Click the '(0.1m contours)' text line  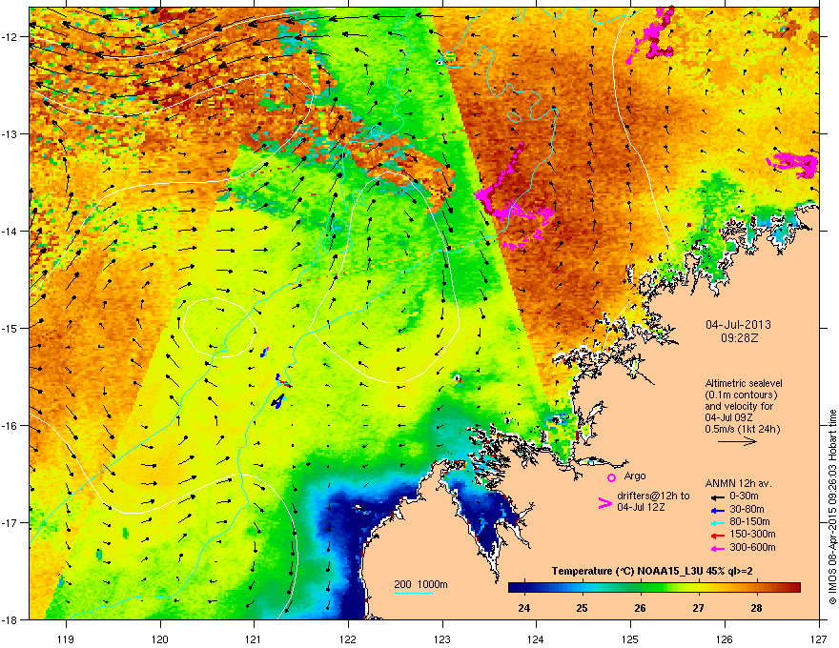741,395
